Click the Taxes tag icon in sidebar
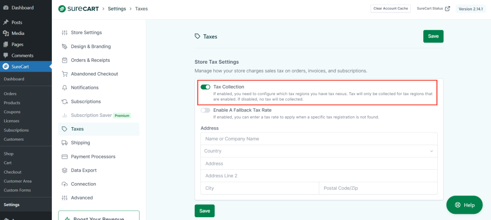The width and height of the screenshot is (491, 220). pos(65,129)
